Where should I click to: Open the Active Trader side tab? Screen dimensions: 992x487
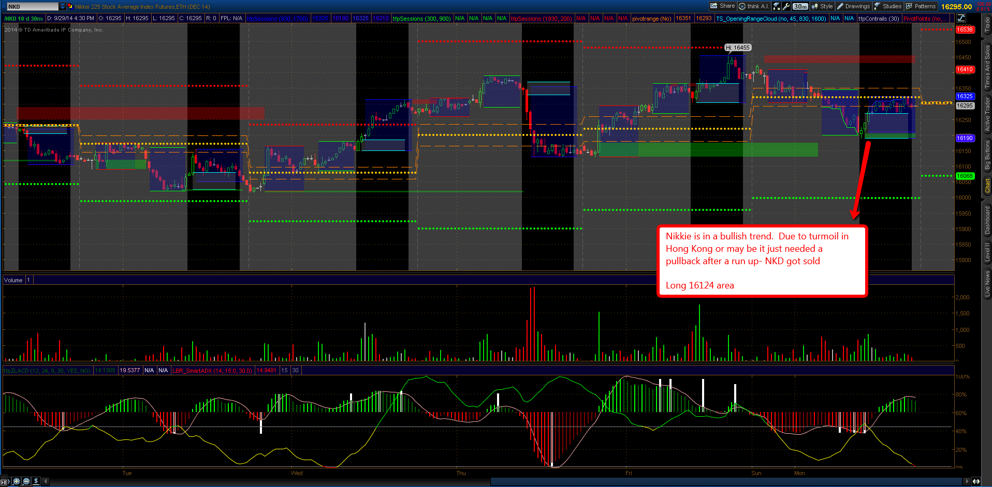click(987, 114)
